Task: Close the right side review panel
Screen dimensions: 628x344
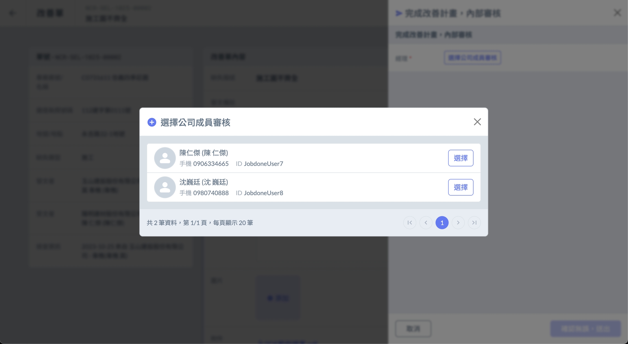Action: 617,13
